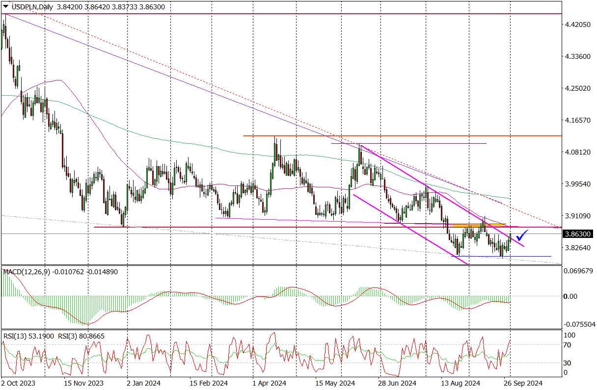597x390 pixels.
Task: Click the 2 Oct 2023 date label
Action: pyautogui.click(x=17, y=383)
